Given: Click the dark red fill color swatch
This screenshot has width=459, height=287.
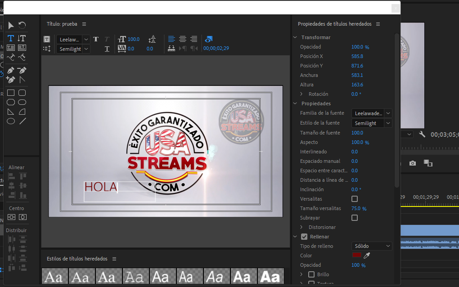Looking at the screenshot, I should [356, 255].
